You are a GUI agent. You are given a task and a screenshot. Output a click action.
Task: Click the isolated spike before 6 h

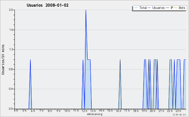click(x=30, y=84)
